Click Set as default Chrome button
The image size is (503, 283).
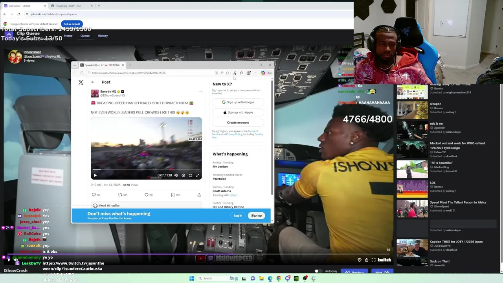coord(72,24)
